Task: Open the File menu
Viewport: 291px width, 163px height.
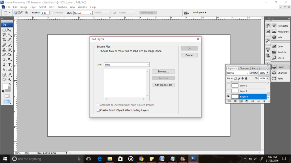Action: coord(8,7)
